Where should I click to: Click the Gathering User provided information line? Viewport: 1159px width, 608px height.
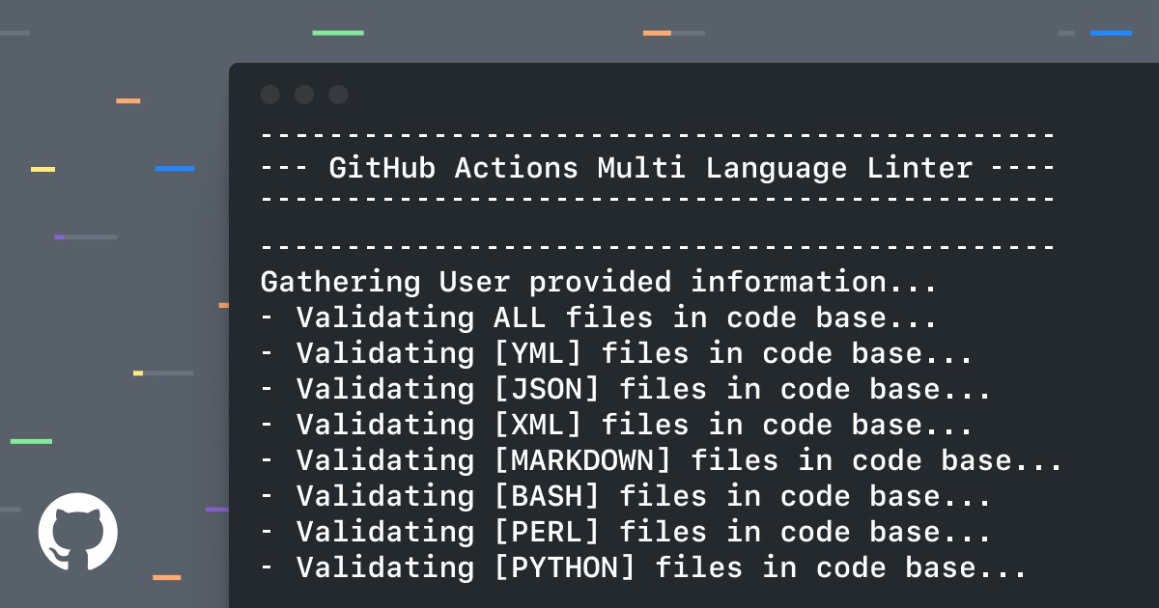(x=598, y=282)
